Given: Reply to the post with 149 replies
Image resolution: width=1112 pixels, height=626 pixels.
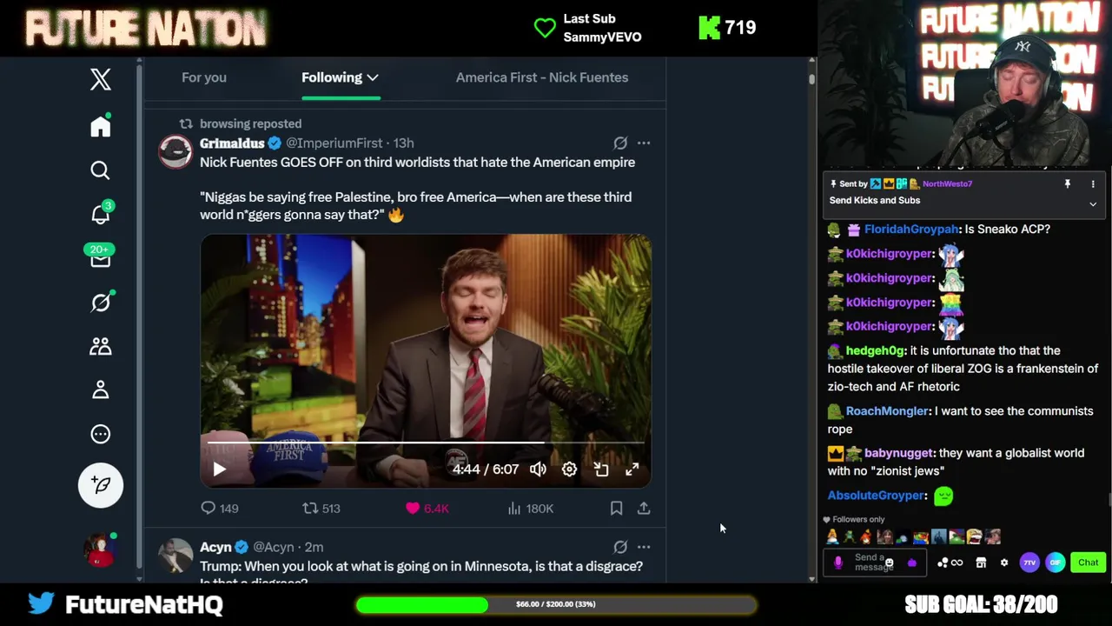Looking at the screenshot, I should tap(220, 509).
